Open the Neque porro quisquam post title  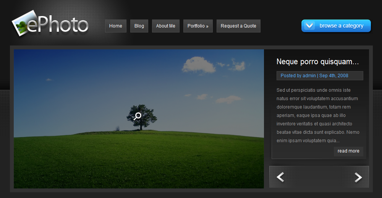[x=318, y=62]
